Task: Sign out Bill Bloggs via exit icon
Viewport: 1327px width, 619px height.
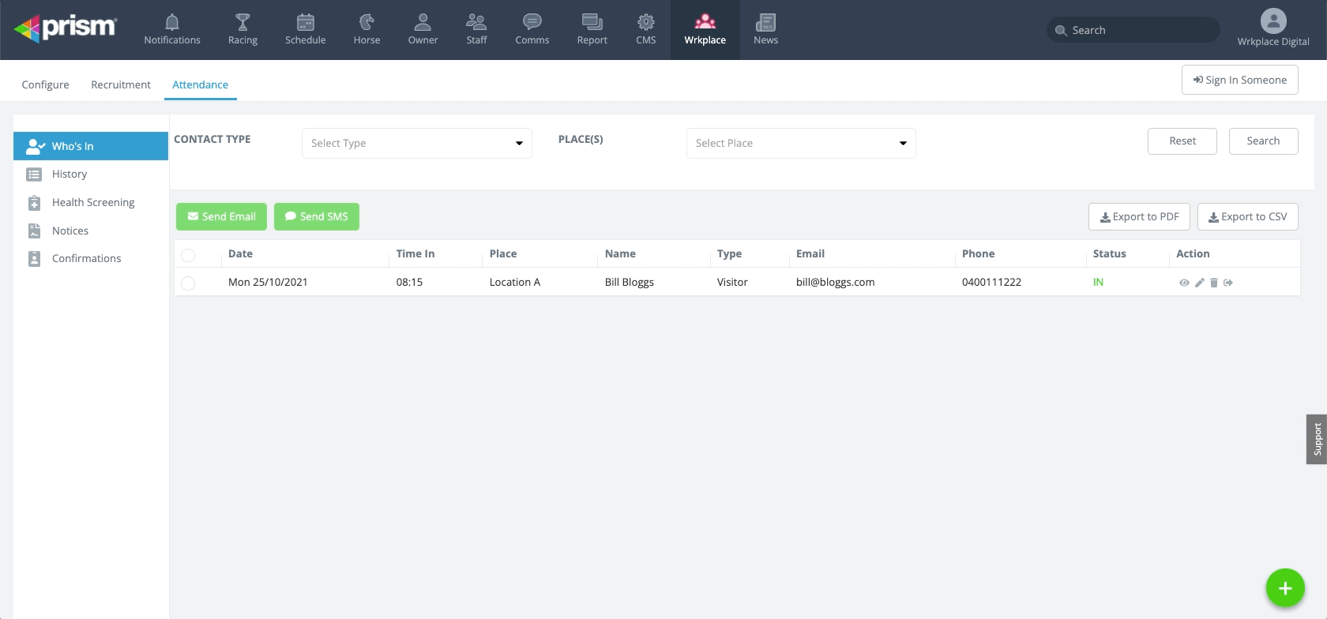Action: tap(1228, 283)
